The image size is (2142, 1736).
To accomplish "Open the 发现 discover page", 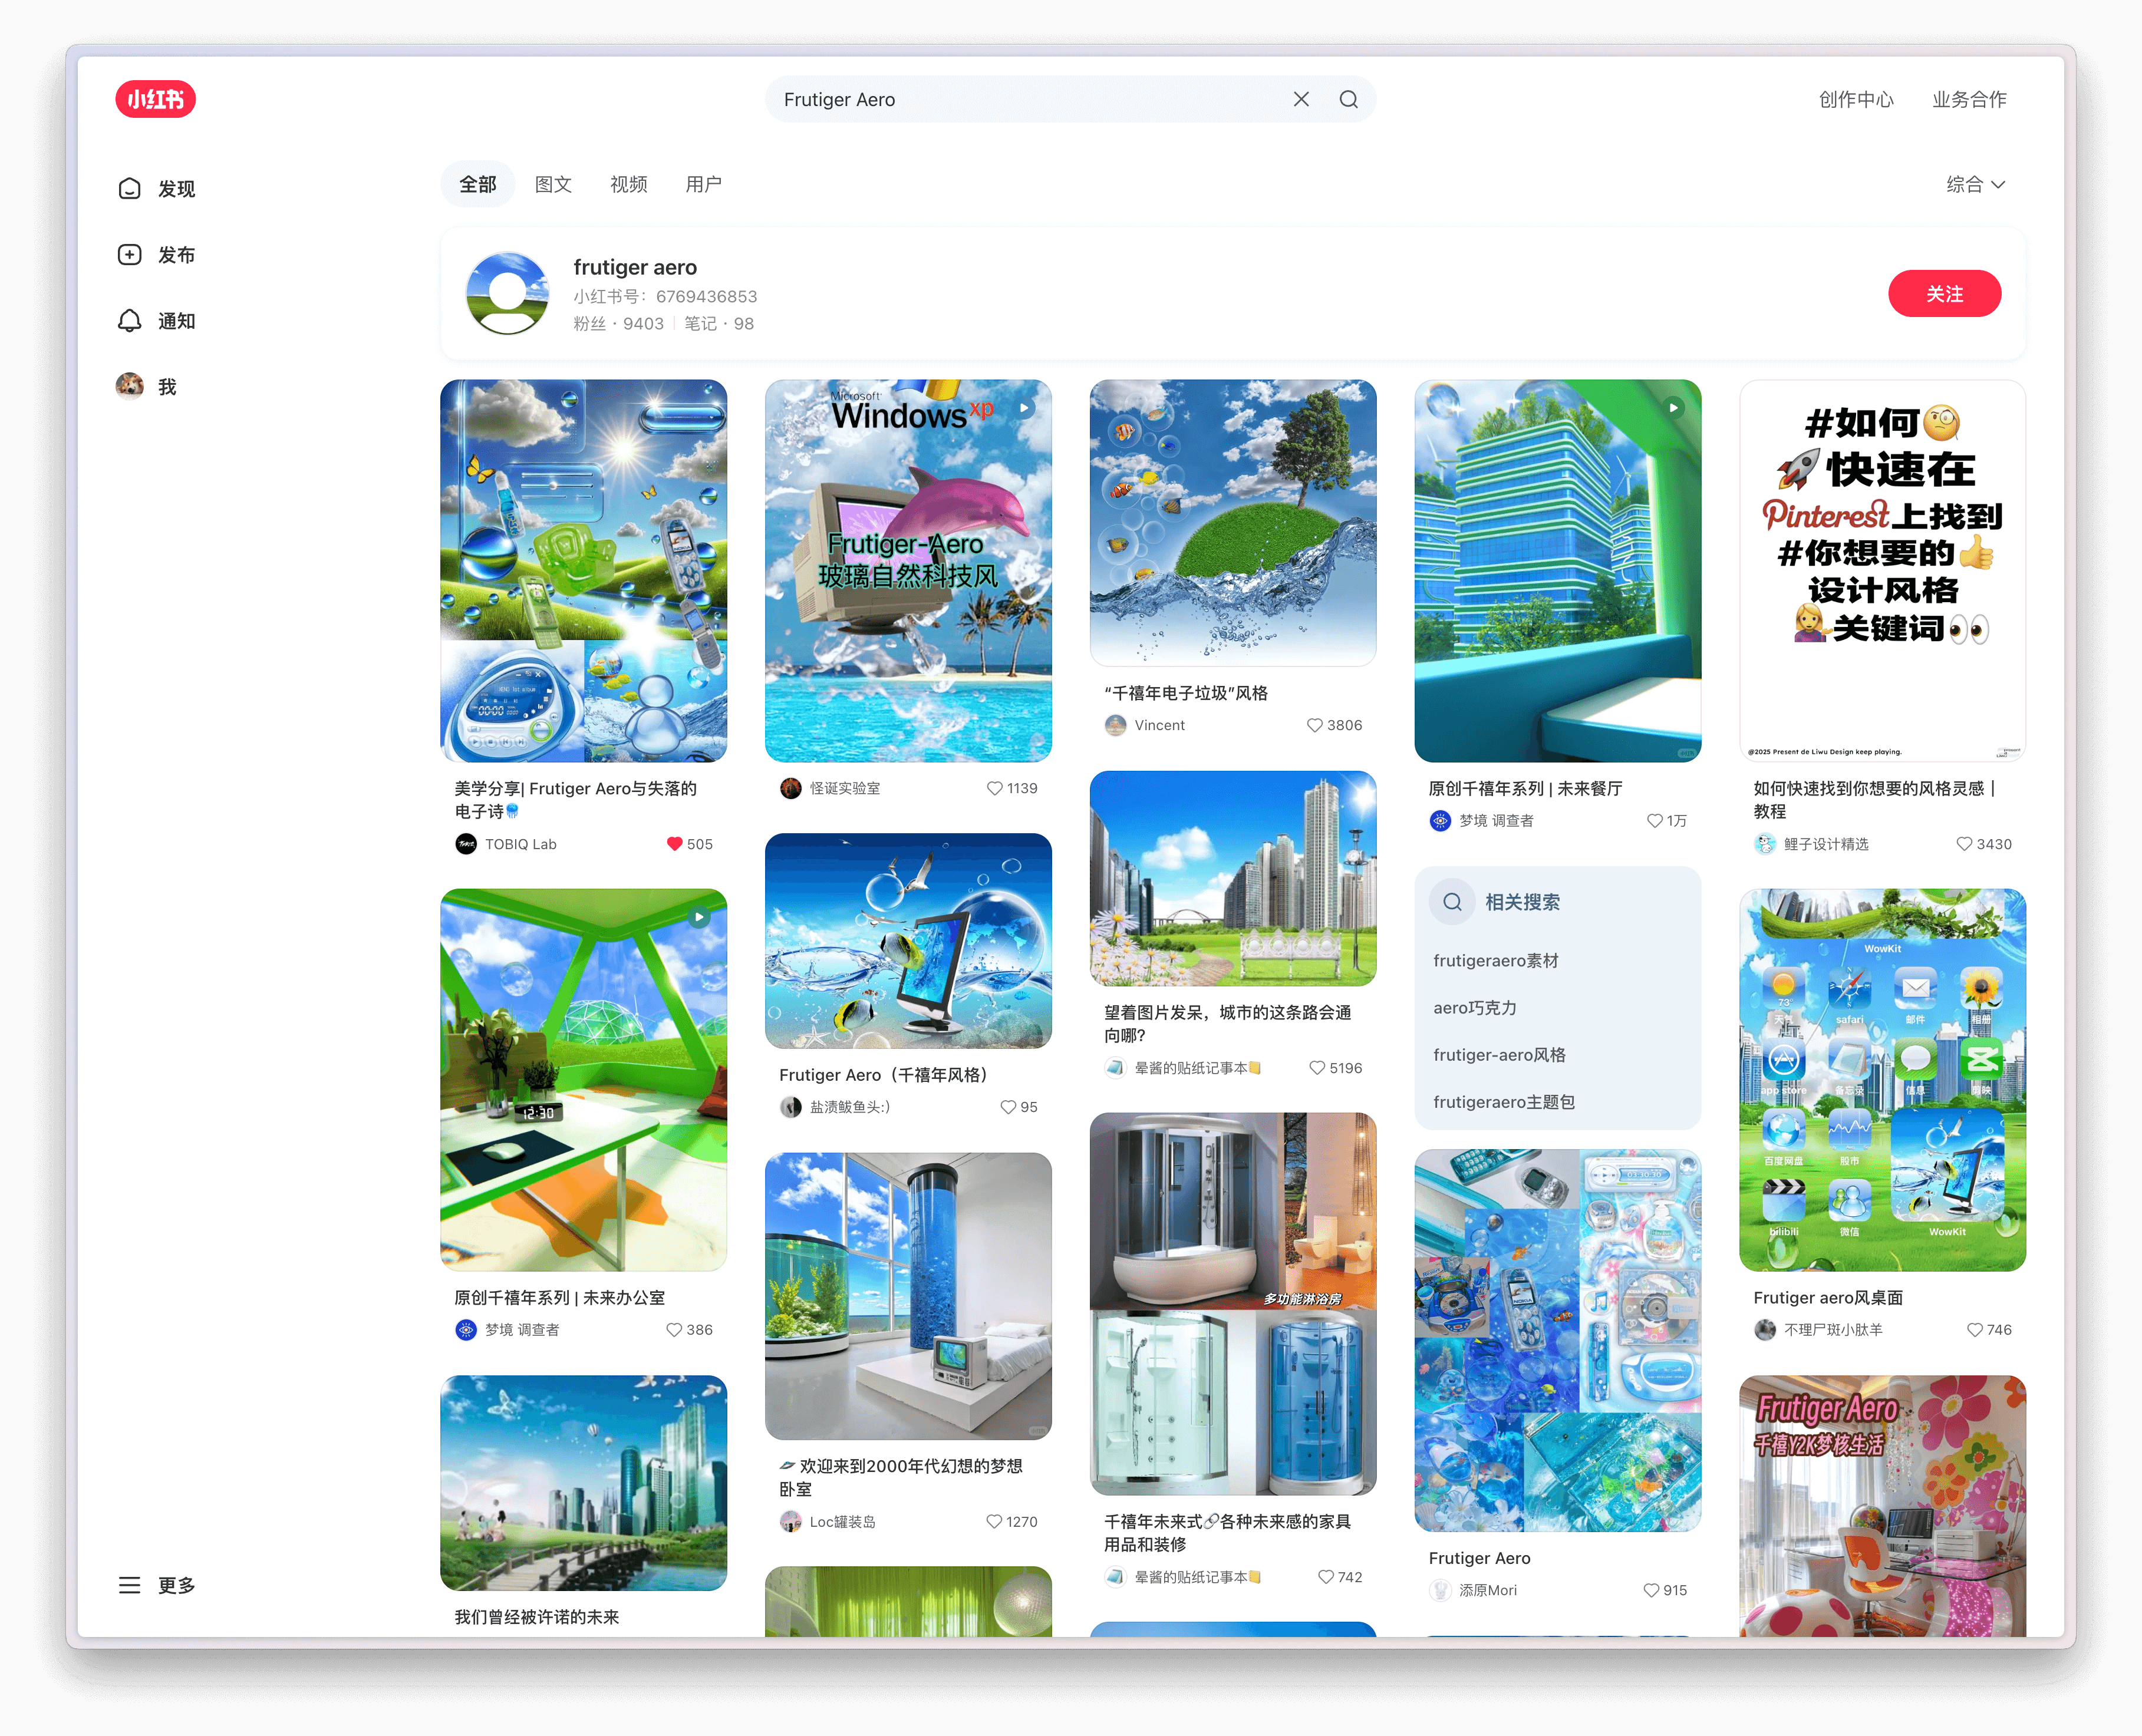I will (x=157, y=189).
